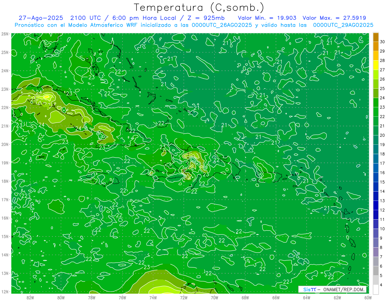Pick the dark orange legend swatch above 30
391x302 pixels.
(x=376, y=37)
